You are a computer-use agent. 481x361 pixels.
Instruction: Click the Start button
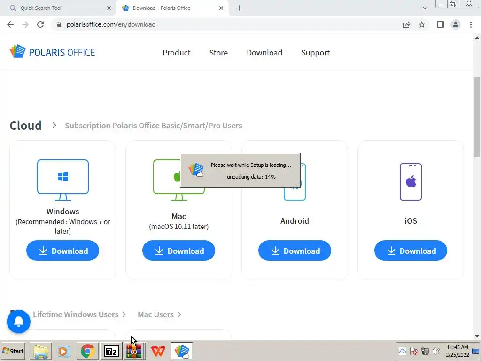click(13, 351)
